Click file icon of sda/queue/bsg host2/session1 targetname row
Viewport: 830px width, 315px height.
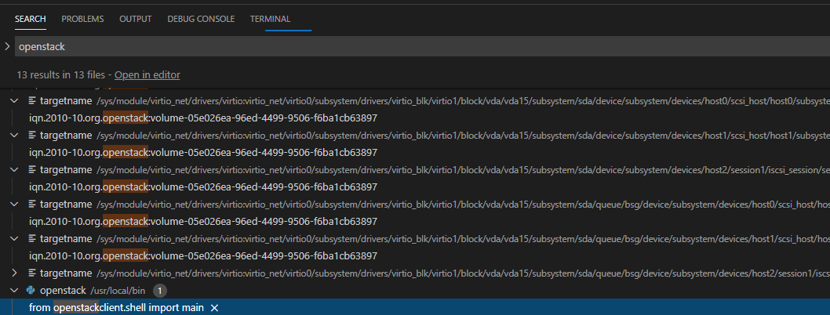(31, 273)
